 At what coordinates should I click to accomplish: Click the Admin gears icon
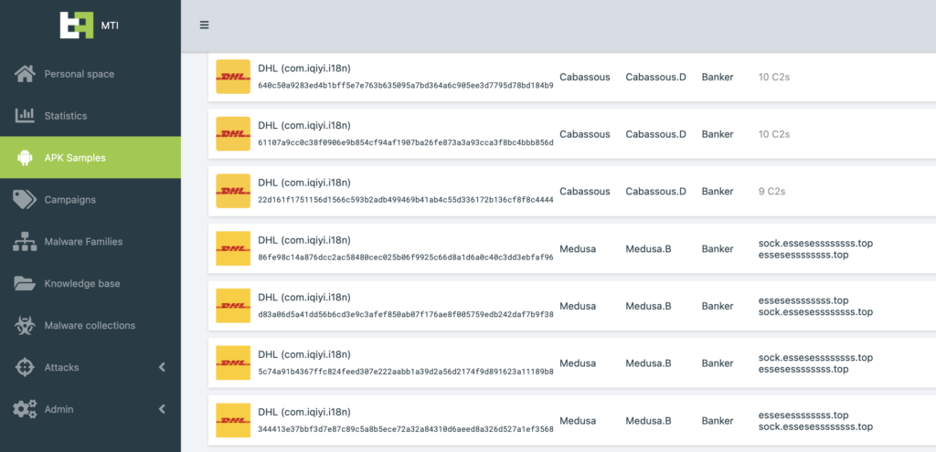click(25, 409)
